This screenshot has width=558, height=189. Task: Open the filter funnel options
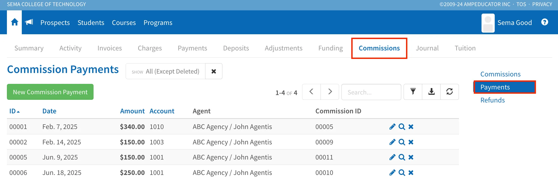click(x=413, y=92)
